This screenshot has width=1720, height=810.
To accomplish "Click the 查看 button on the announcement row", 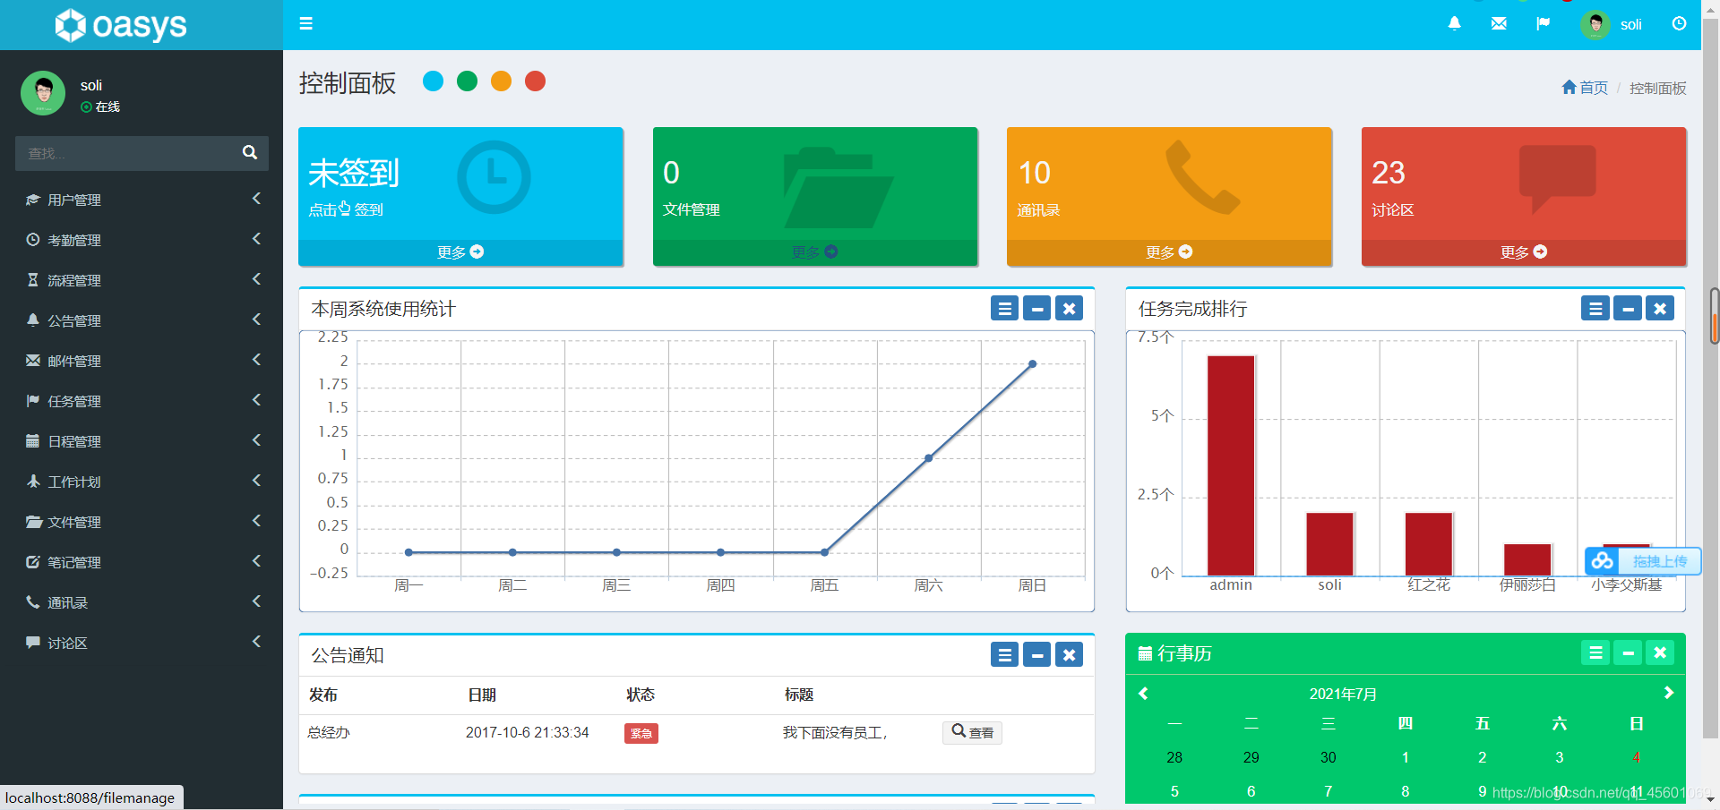I will pyautogui.click(x=971, y=732).
